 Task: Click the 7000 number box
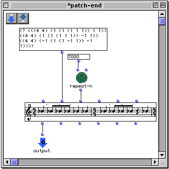coord(79,57)
